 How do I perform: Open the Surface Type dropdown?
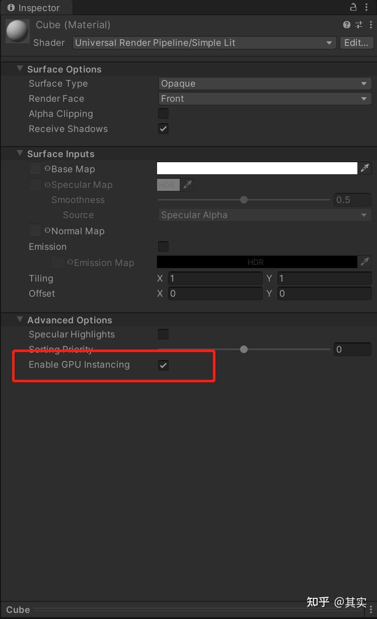point(264,83)
